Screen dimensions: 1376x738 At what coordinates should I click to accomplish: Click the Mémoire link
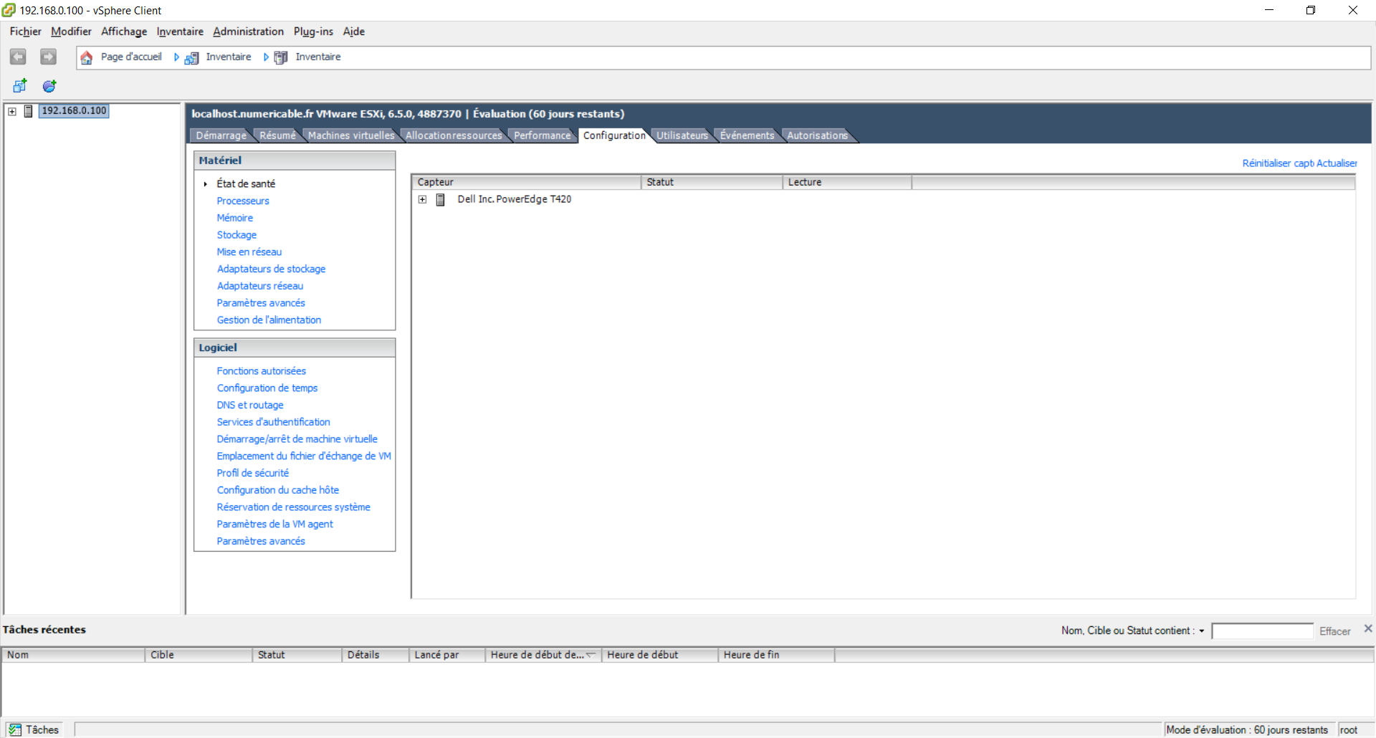pos(234,218)
